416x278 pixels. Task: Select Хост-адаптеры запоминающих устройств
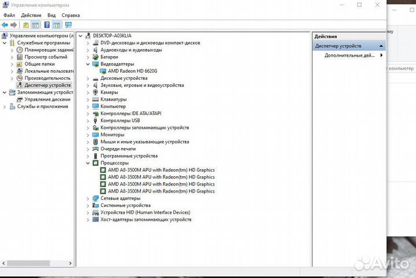pyautogui.click(x=146, y=220)
